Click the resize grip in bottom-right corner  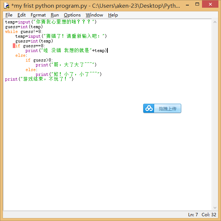point(218,218)
